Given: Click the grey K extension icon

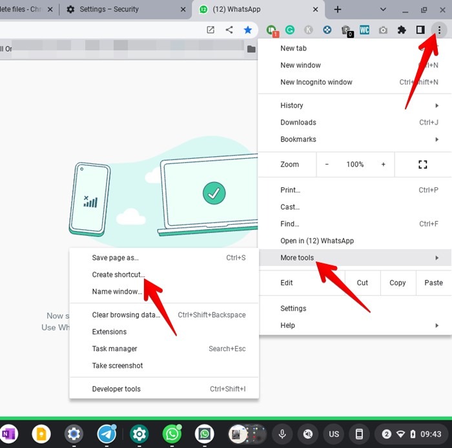Looking at the screenshot, I should coord(308,30).
